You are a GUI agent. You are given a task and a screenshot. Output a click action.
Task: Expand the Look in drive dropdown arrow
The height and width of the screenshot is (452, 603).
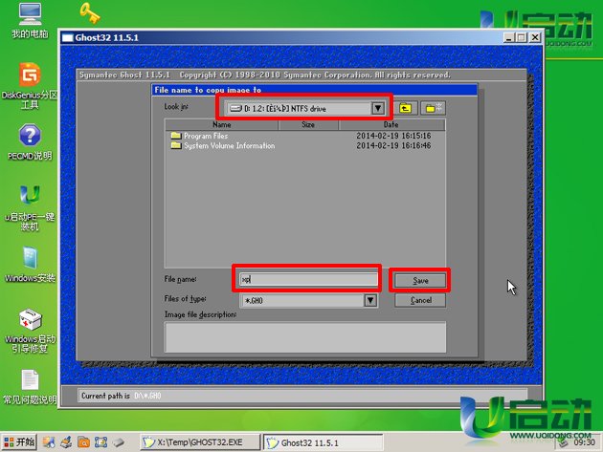tap(378, 108)
